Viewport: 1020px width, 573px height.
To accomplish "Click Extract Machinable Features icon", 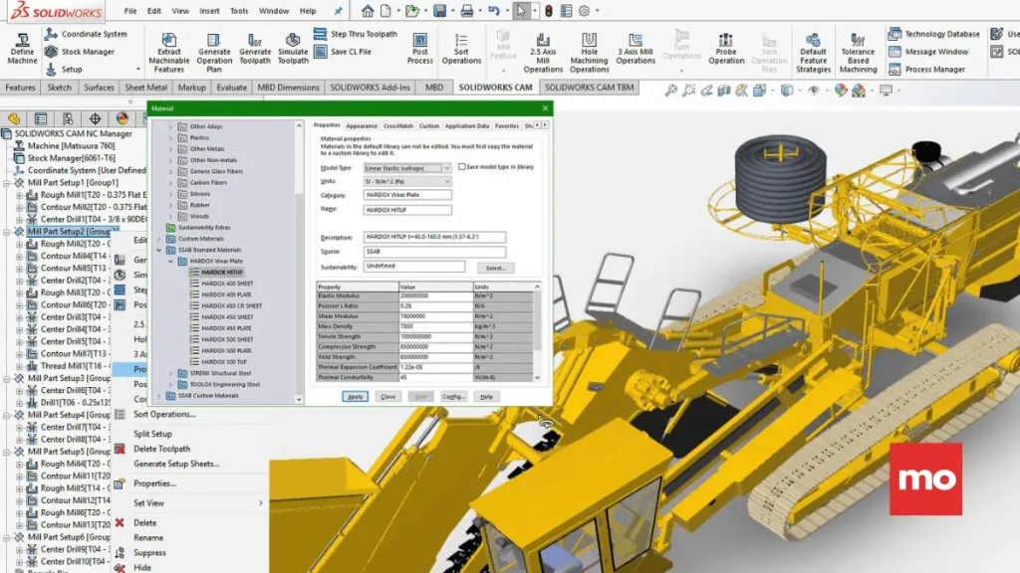I will [169, 40].
